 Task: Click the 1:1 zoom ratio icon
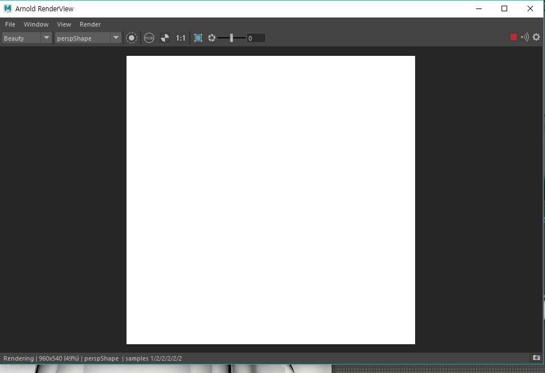tap(180, 38)
